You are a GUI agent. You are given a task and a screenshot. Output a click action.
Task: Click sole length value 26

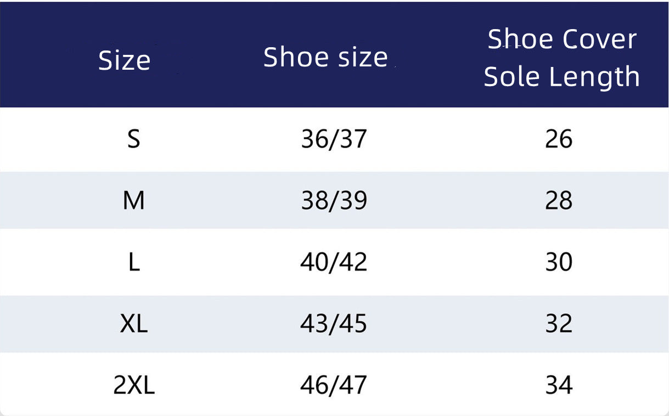coord(559,139)
